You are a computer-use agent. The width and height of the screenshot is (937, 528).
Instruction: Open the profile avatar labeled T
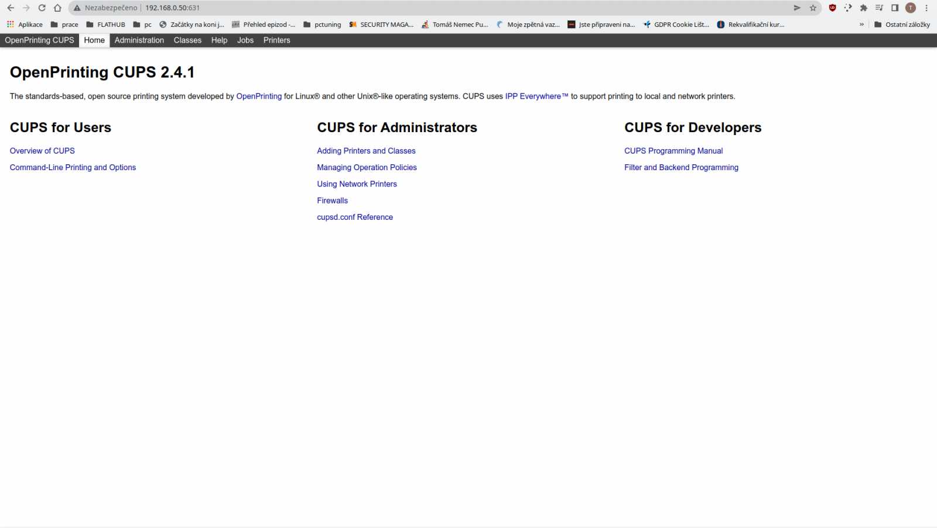[x=911, y=8]
